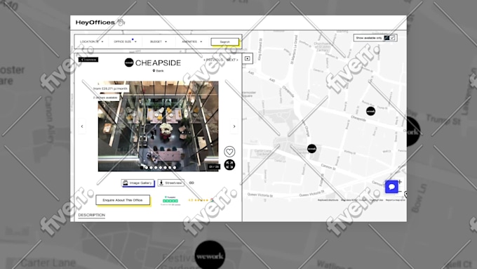The height and width of the screenshot is (269, 477).
Task: Click the CHEAPSIDE listing title
Action: point(158,63)
